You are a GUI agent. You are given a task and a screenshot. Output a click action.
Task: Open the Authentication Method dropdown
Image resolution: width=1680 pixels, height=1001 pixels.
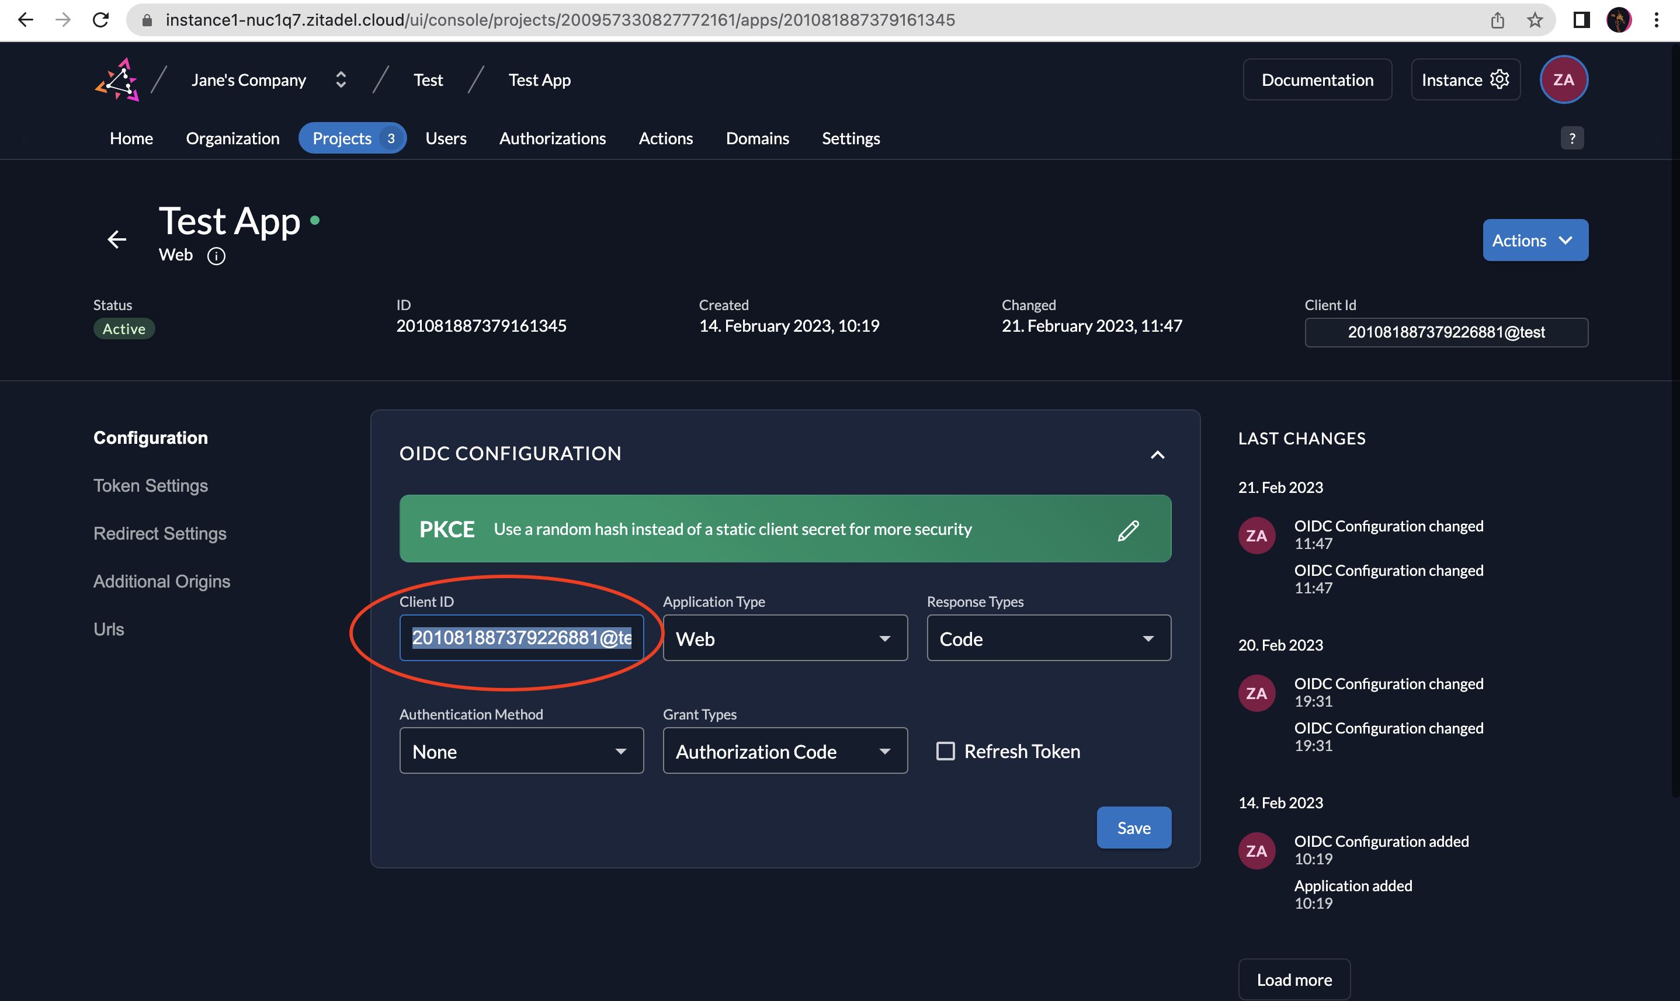[521, 751]
